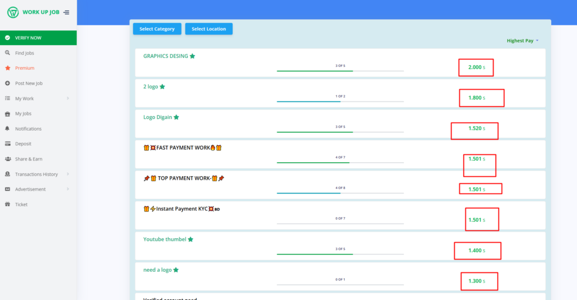Click the My Work list icon
Image resolution: width=577 pixels, height=300 pixels.
click(7, 98)
